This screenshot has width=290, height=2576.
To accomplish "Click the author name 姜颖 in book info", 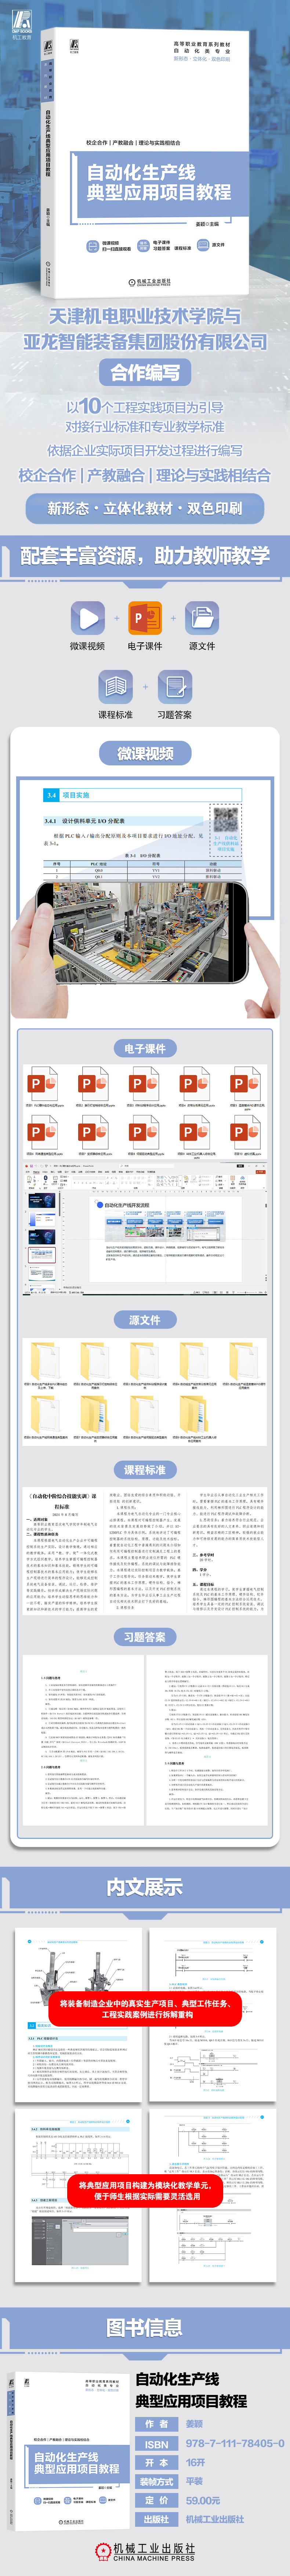I will tap(194, 2424).
